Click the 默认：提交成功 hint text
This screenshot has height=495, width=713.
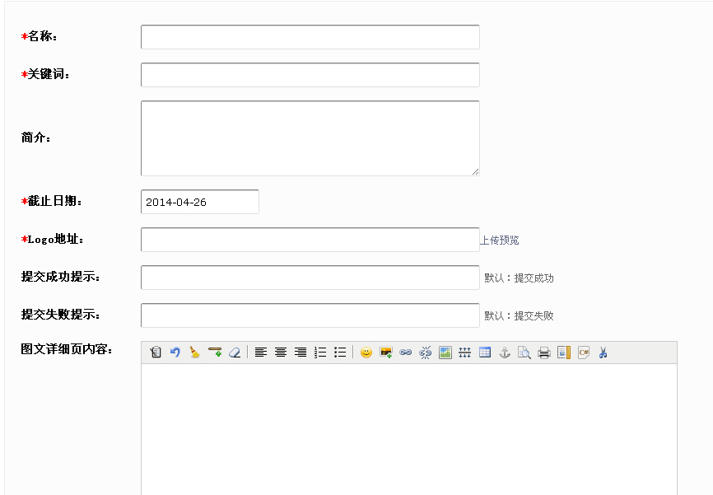pyautogui.click(x=519, y=278)
